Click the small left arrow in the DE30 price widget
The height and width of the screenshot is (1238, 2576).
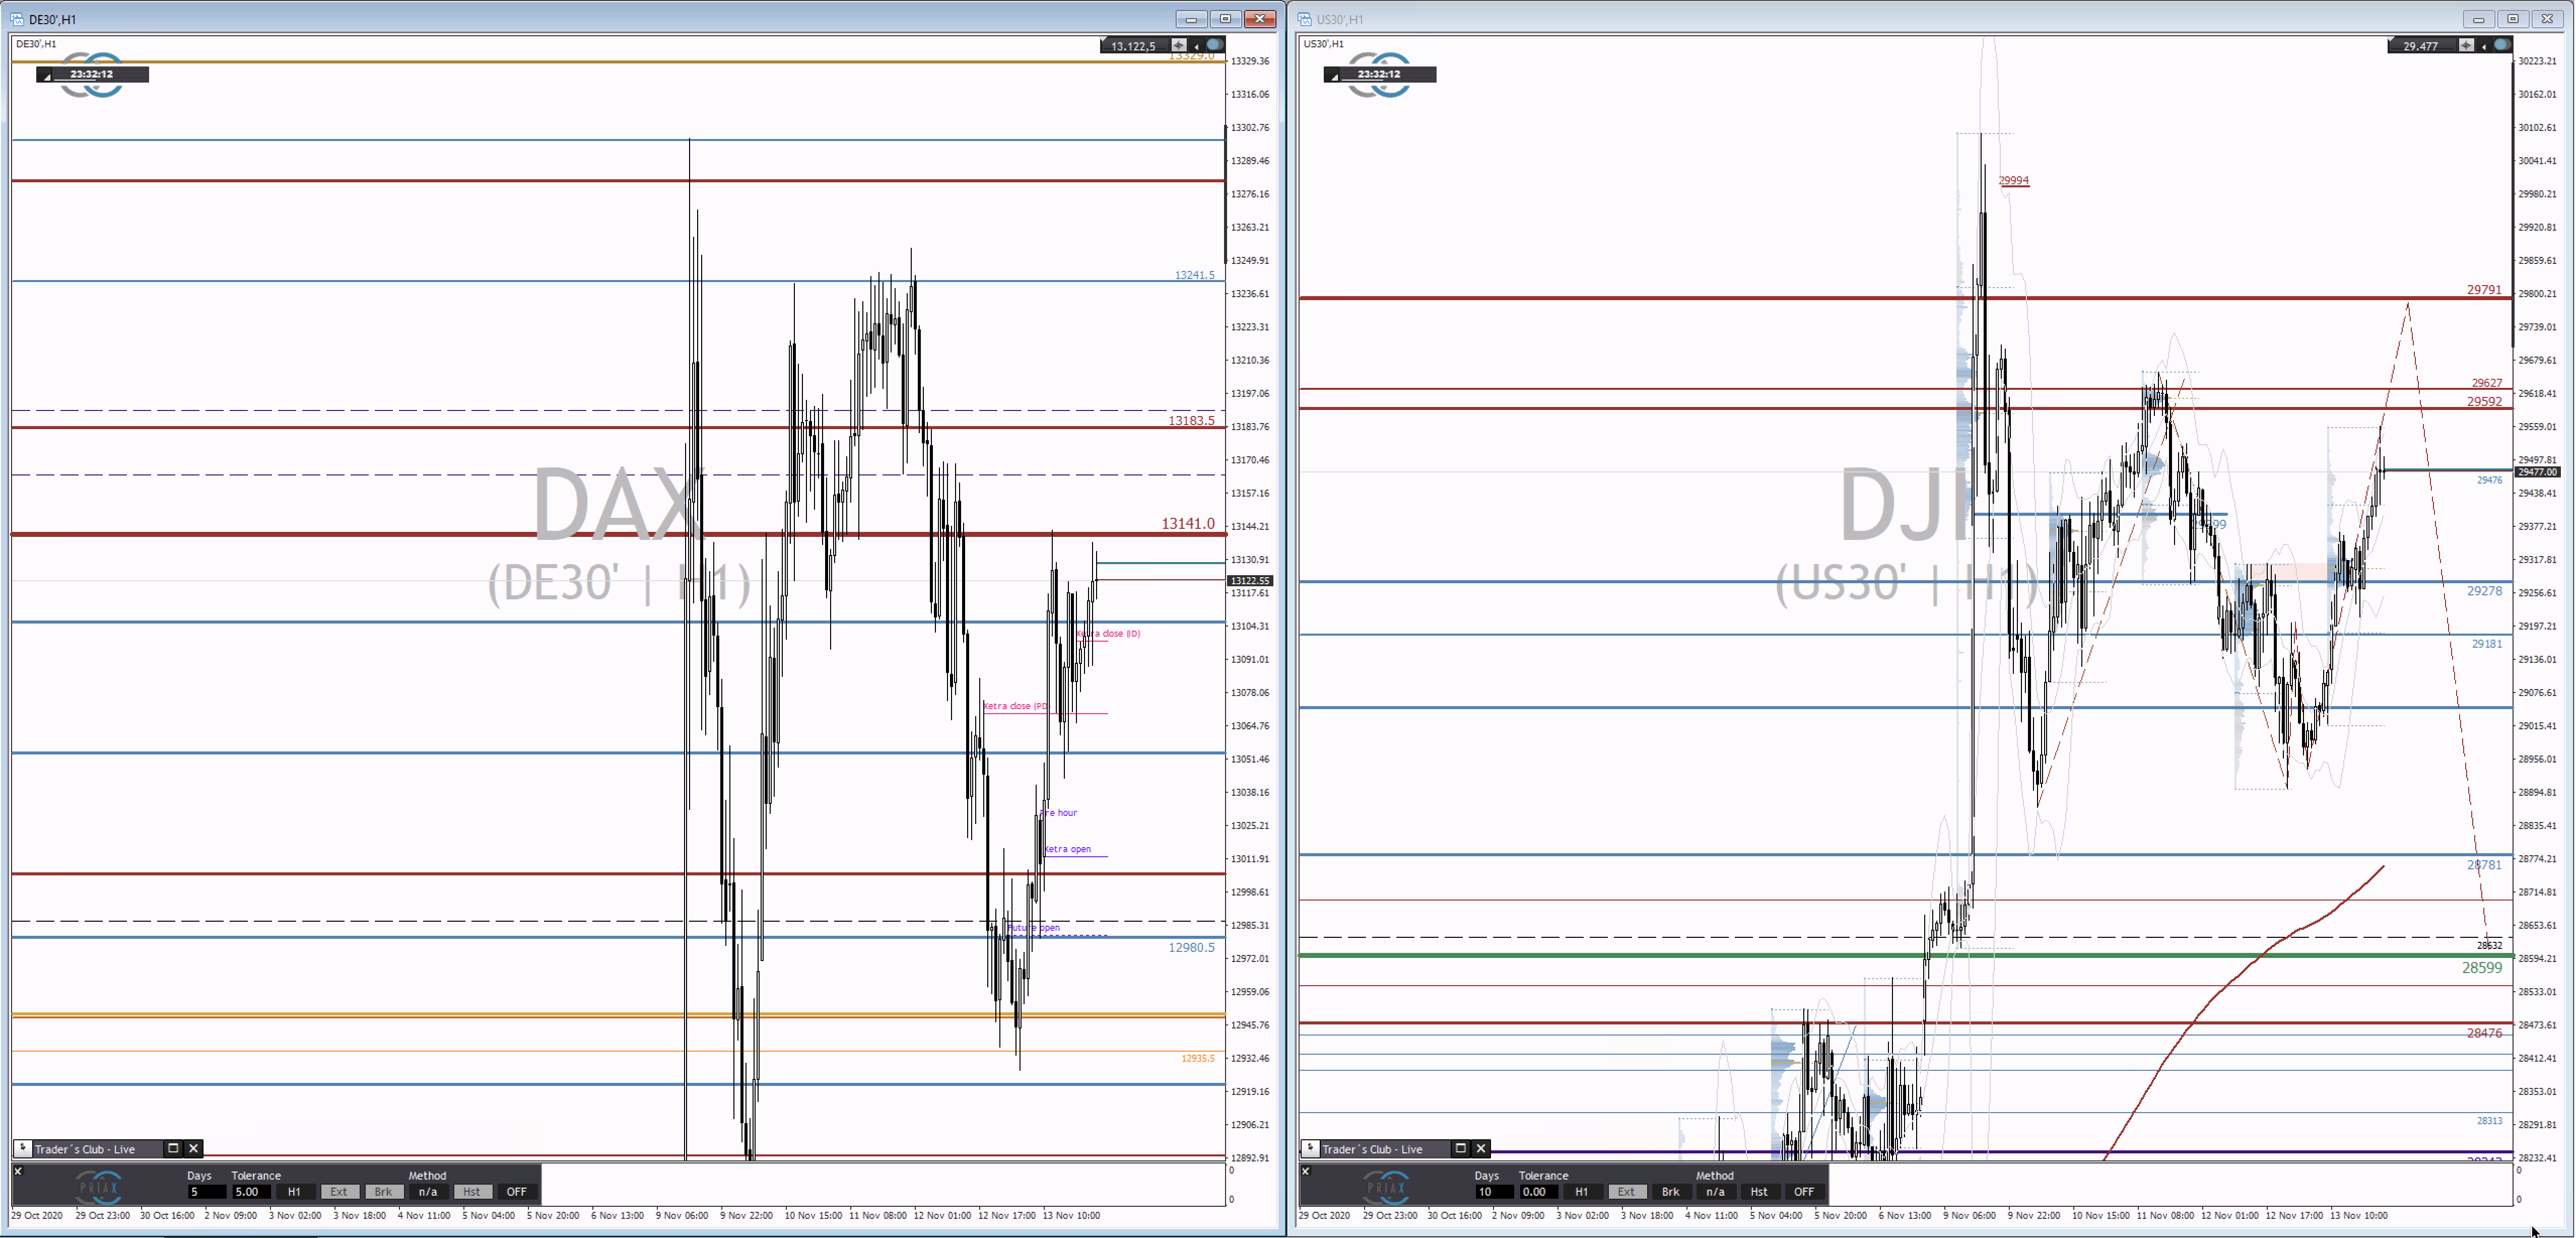[x=1196, y=46]
